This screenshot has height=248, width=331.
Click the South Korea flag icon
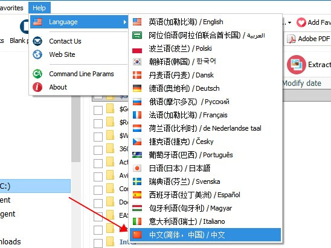(x=137, y=62)
